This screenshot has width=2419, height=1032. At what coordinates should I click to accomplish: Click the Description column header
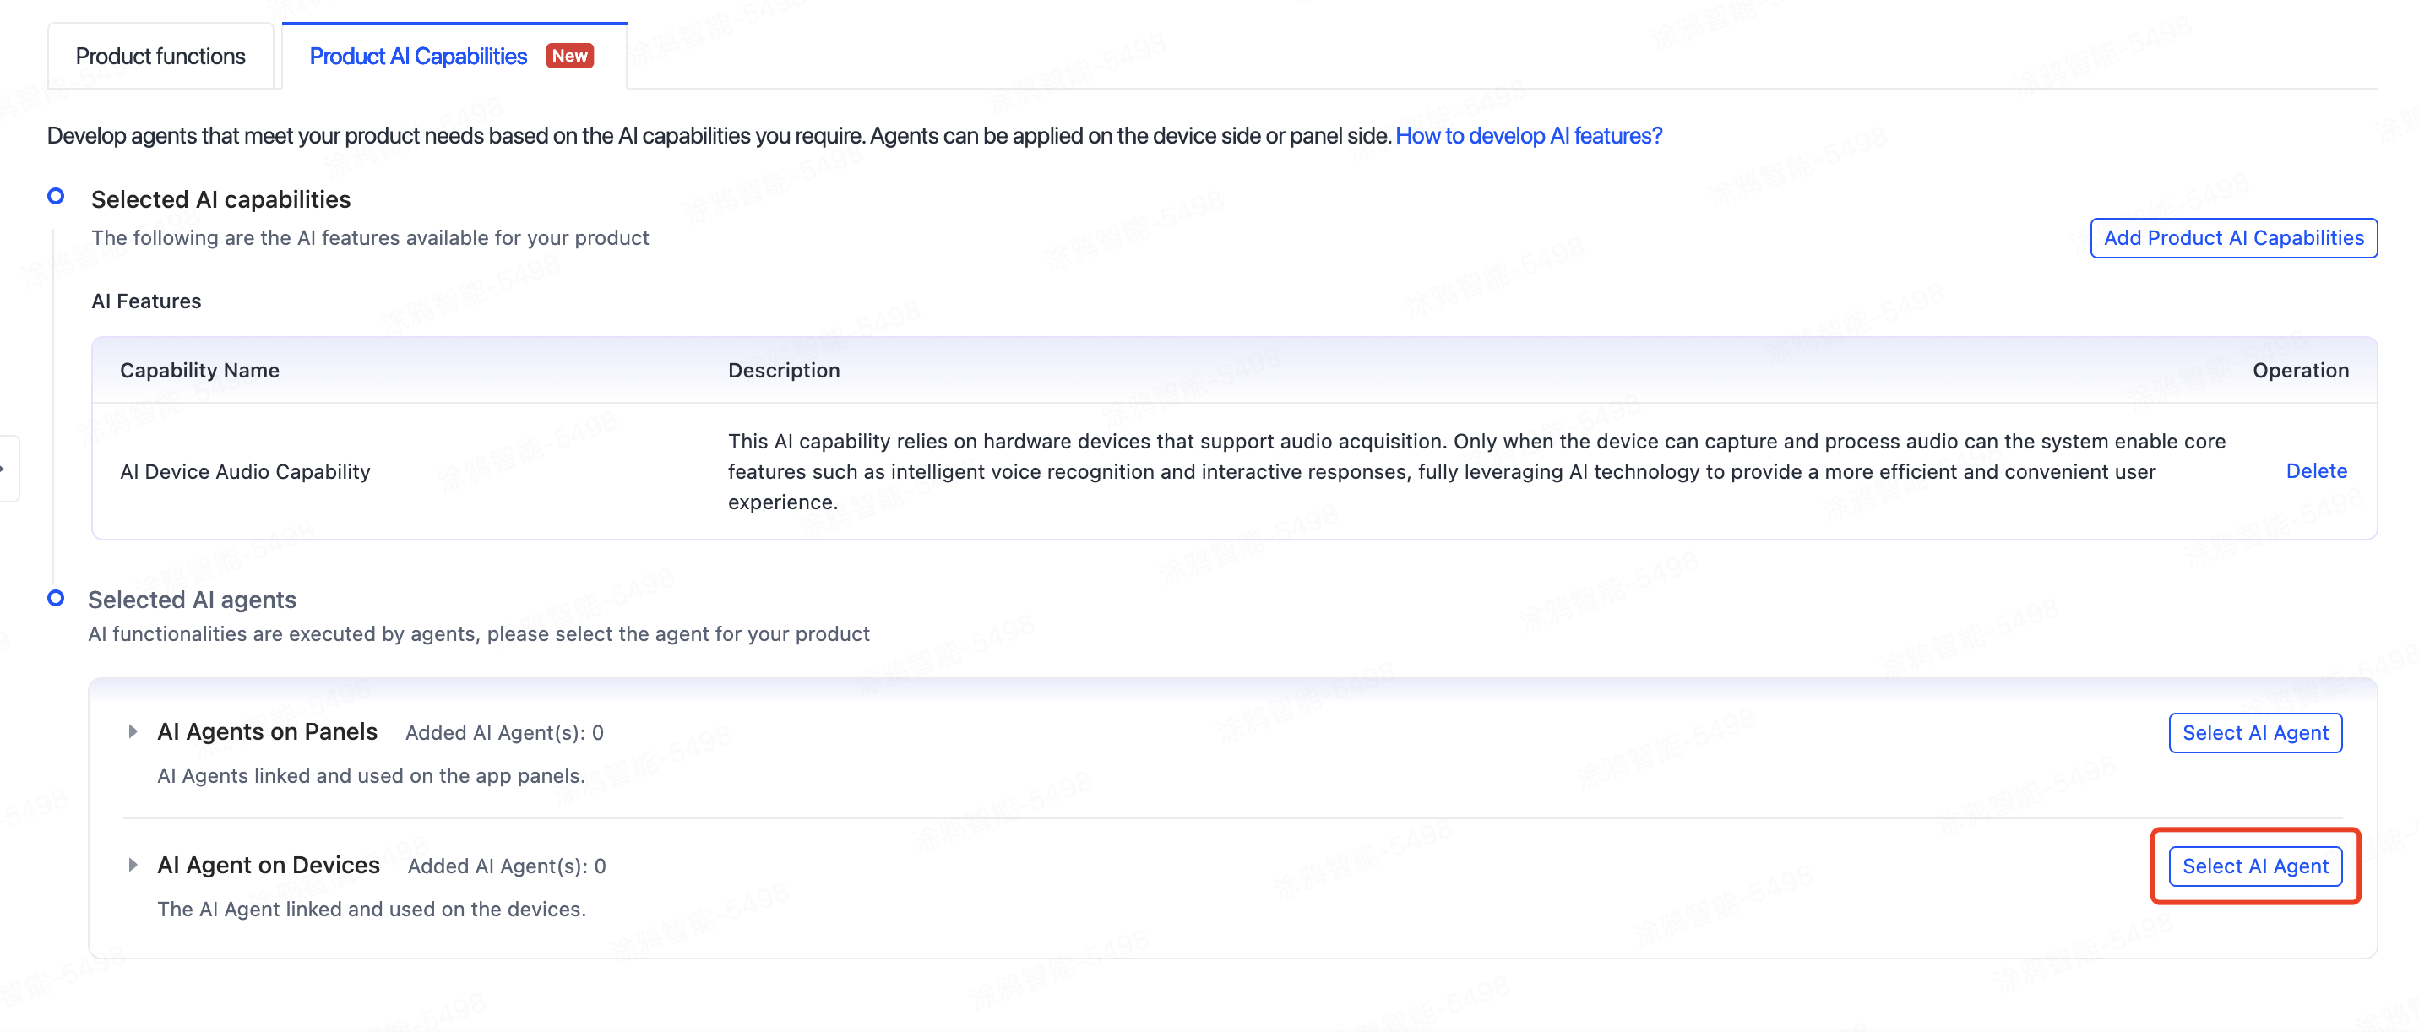pyautogui.click(x=783, y=370)
